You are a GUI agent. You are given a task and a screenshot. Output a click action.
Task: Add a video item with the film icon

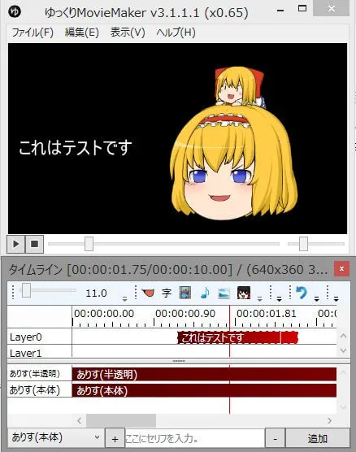(x=185, y=293)
